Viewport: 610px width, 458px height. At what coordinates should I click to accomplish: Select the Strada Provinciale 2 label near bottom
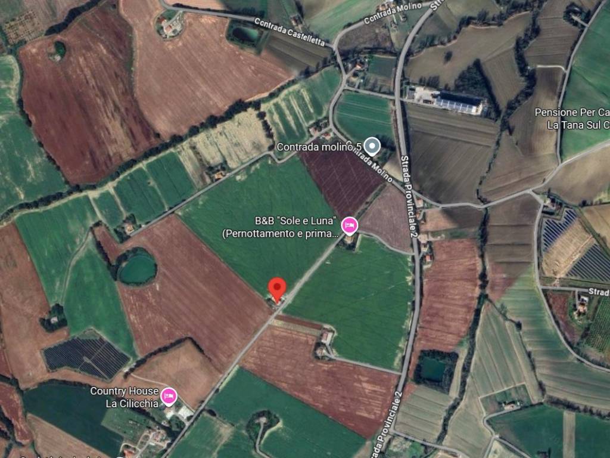(x=385, y=423)
